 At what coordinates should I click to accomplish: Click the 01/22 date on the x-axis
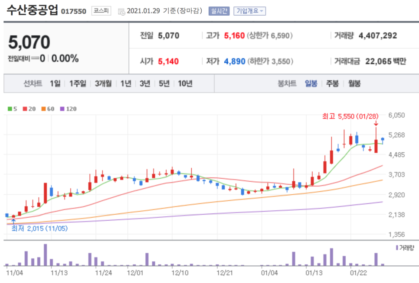(x=359, y=273)
